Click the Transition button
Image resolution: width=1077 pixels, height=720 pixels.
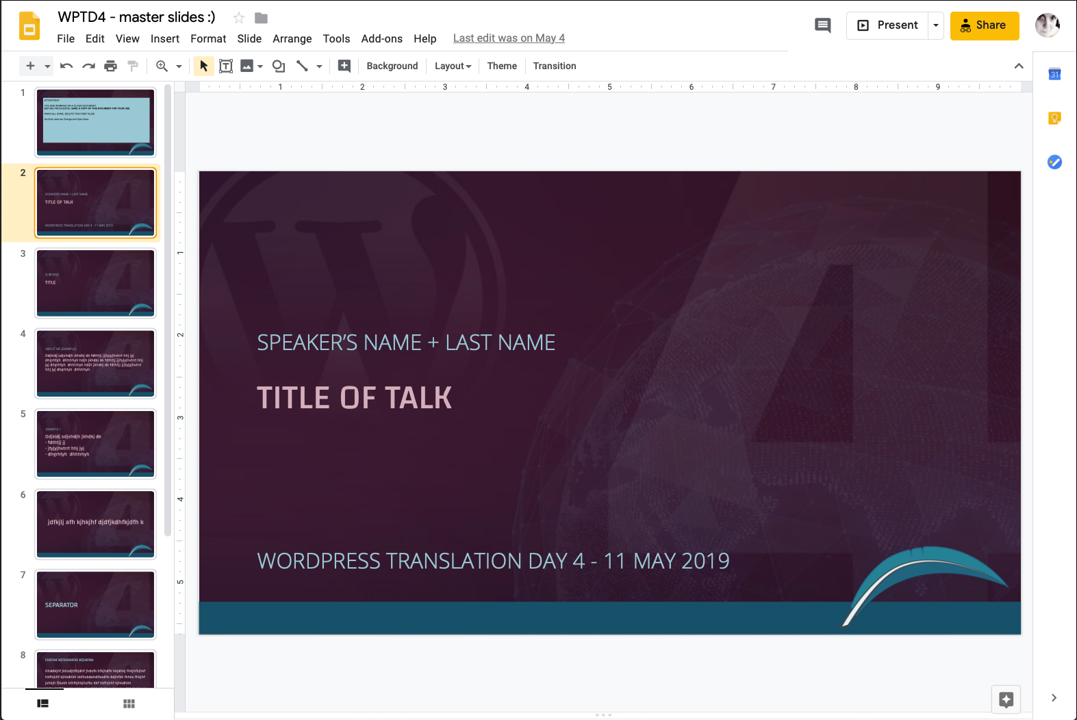point(555,66)
